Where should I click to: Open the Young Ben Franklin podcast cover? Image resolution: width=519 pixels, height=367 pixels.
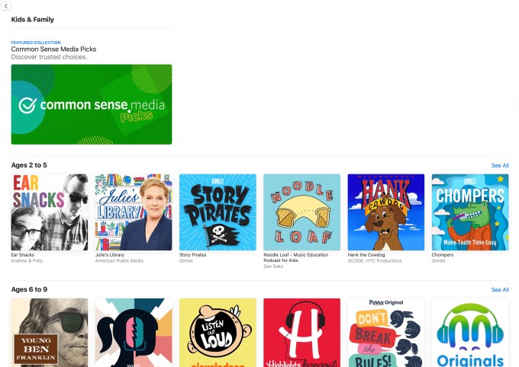(50, 333)
